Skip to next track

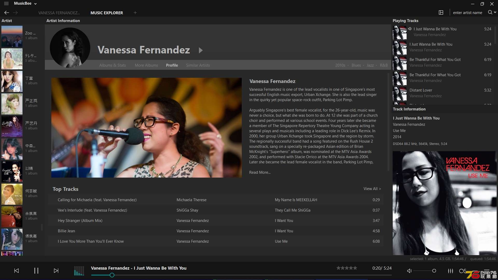tap(56, 271)
